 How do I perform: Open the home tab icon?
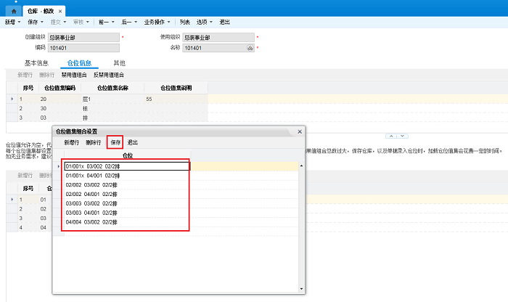point(14,12)
